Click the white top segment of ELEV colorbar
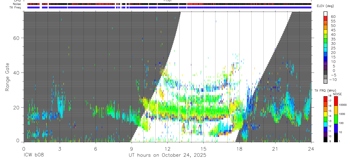350x161 pixels. pyautogui.click(x=325, y=14)
